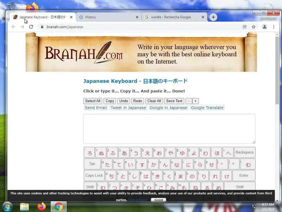Click the は key labeled f
This screenshot has width=282, height=212.
pos(145,175)
